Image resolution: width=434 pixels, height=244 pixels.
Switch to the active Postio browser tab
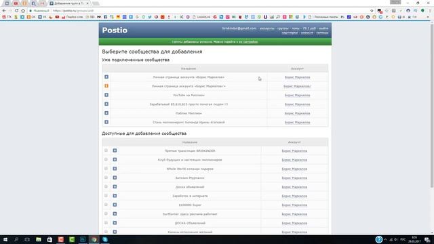[x=69, y=3]
